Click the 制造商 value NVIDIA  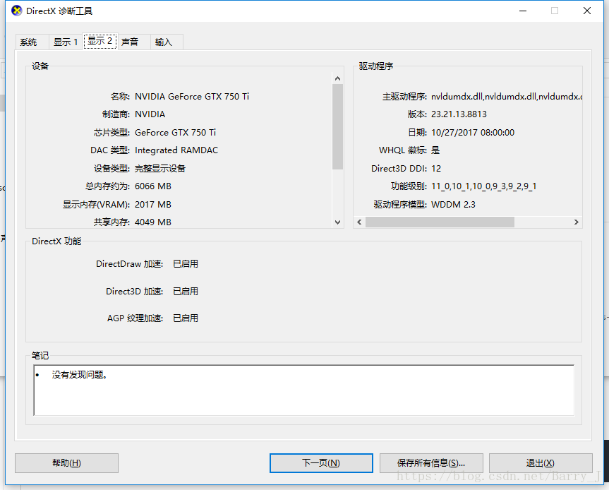click(x=150, y=114)
